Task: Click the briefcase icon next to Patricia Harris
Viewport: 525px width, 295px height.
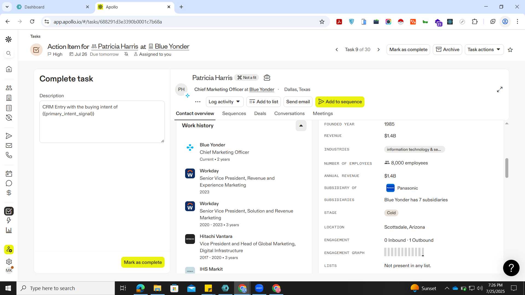Action: (267, 78)
